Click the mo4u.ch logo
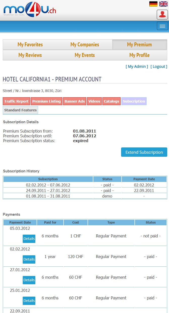 (30, 10)
